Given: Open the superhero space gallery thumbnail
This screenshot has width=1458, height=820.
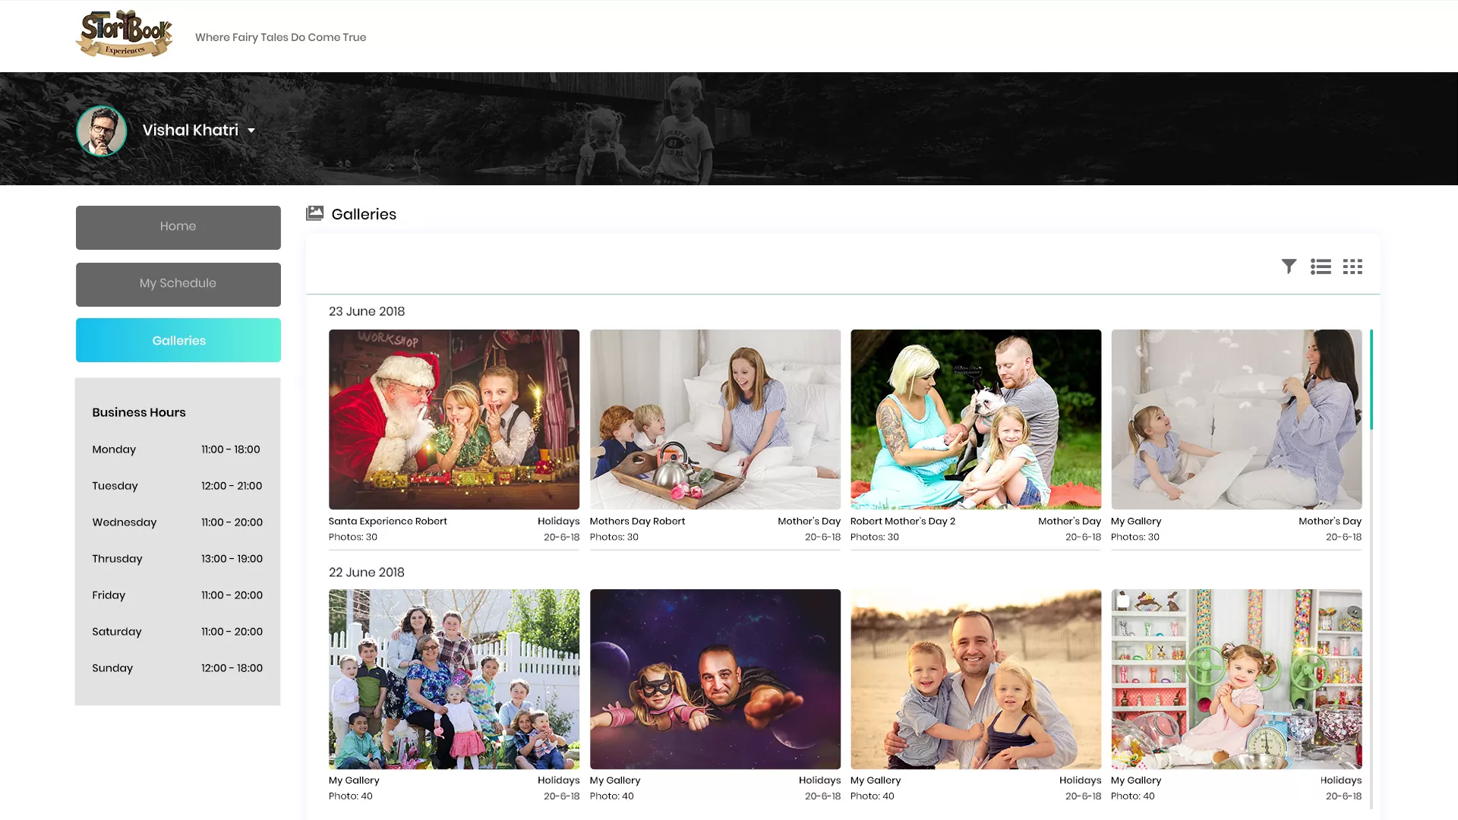Looking at the screenshot, I should 715,679.
